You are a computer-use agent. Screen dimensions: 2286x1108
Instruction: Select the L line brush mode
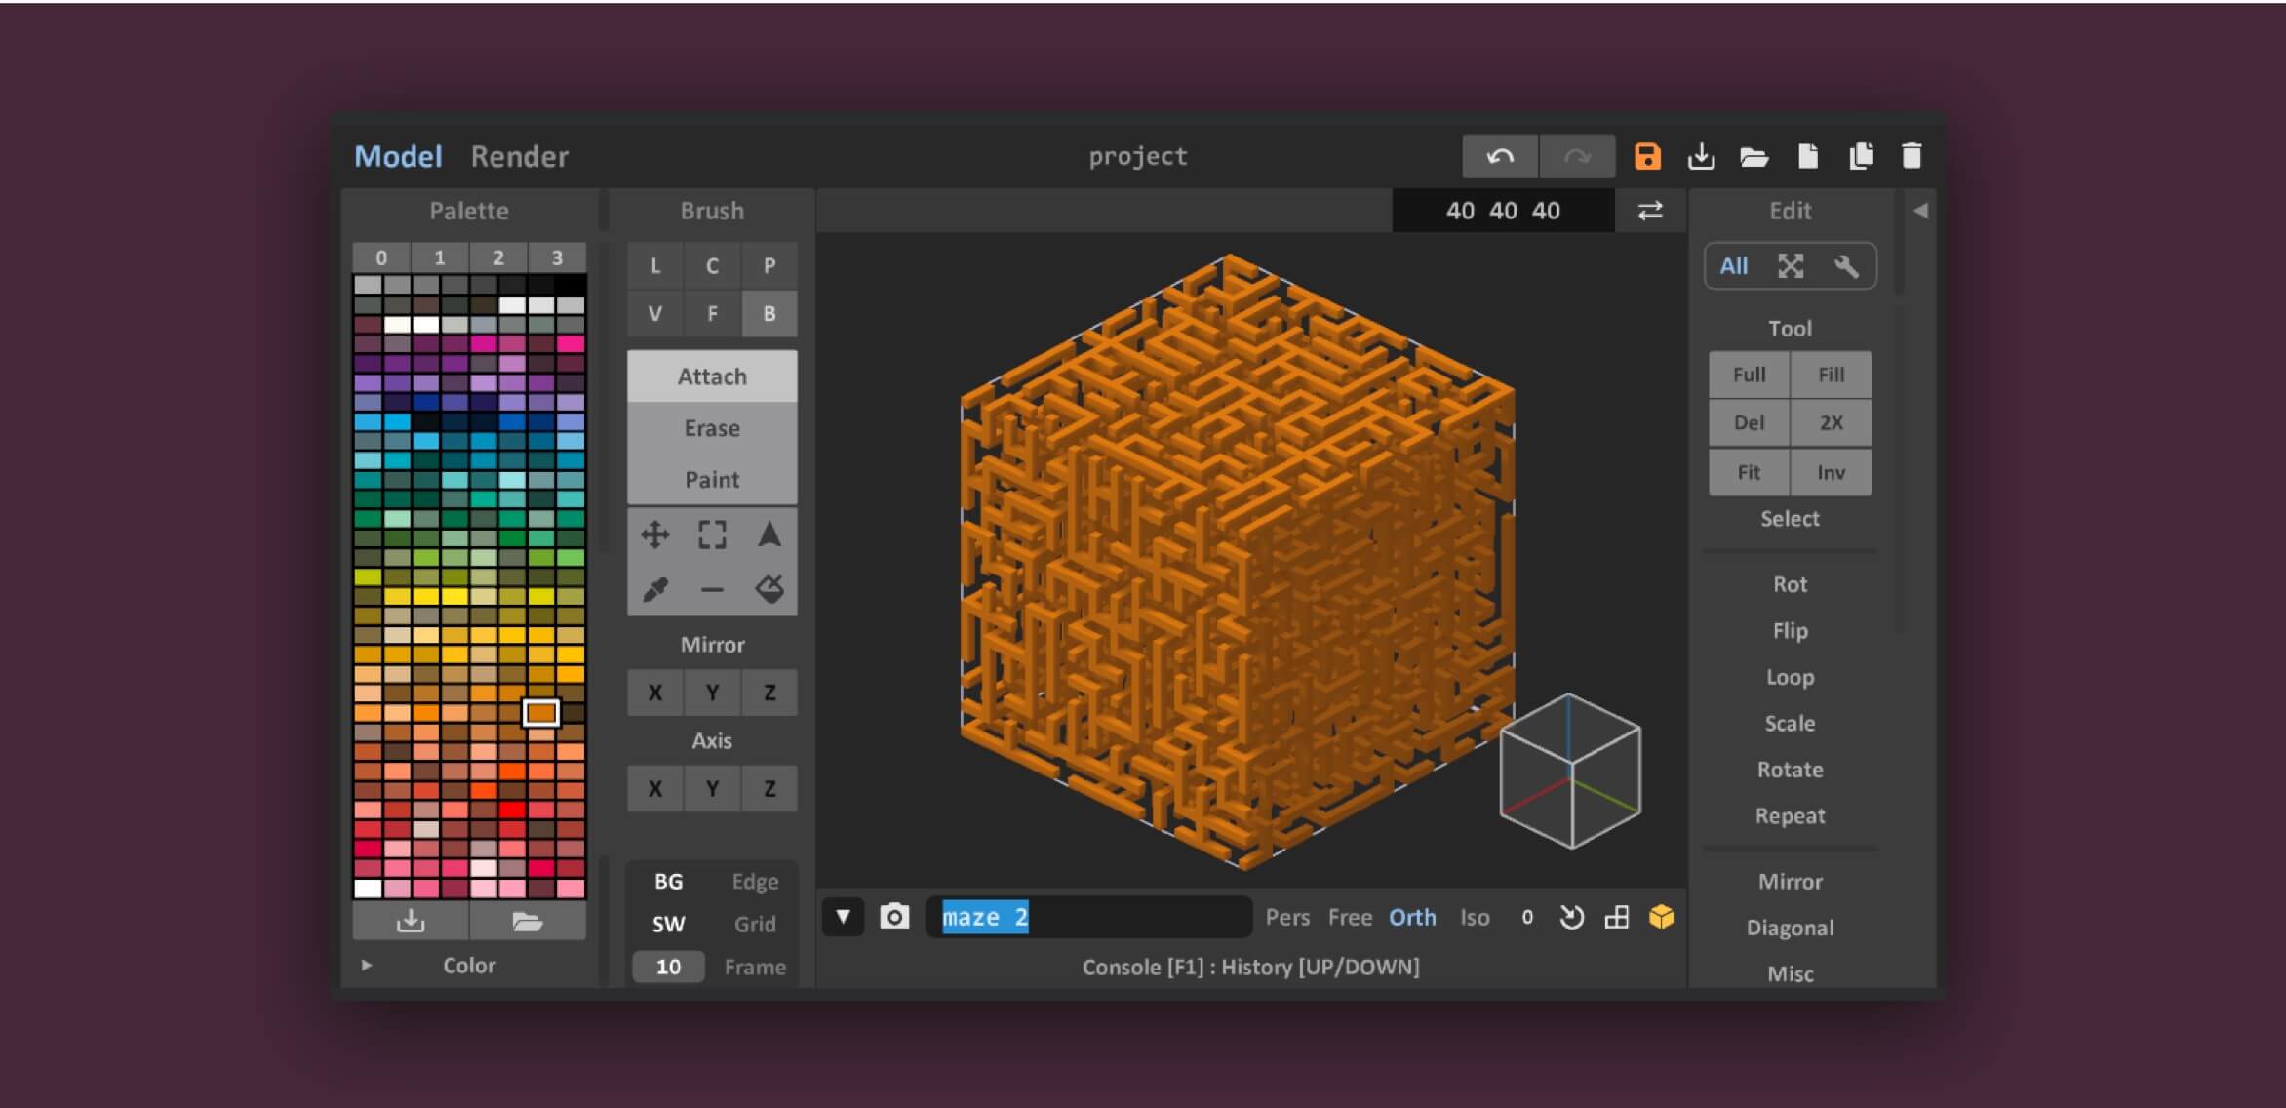point(655,265)
